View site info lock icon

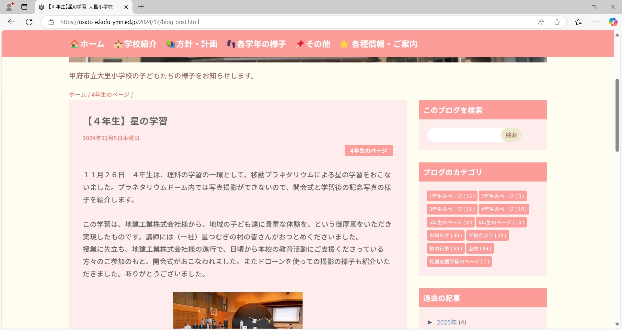click(x=51, y=22)
